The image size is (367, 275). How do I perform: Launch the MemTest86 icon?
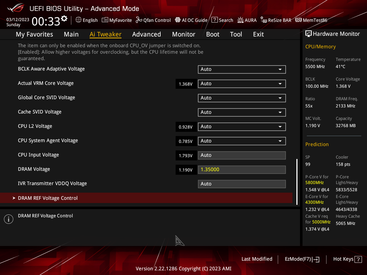[299, 20]
